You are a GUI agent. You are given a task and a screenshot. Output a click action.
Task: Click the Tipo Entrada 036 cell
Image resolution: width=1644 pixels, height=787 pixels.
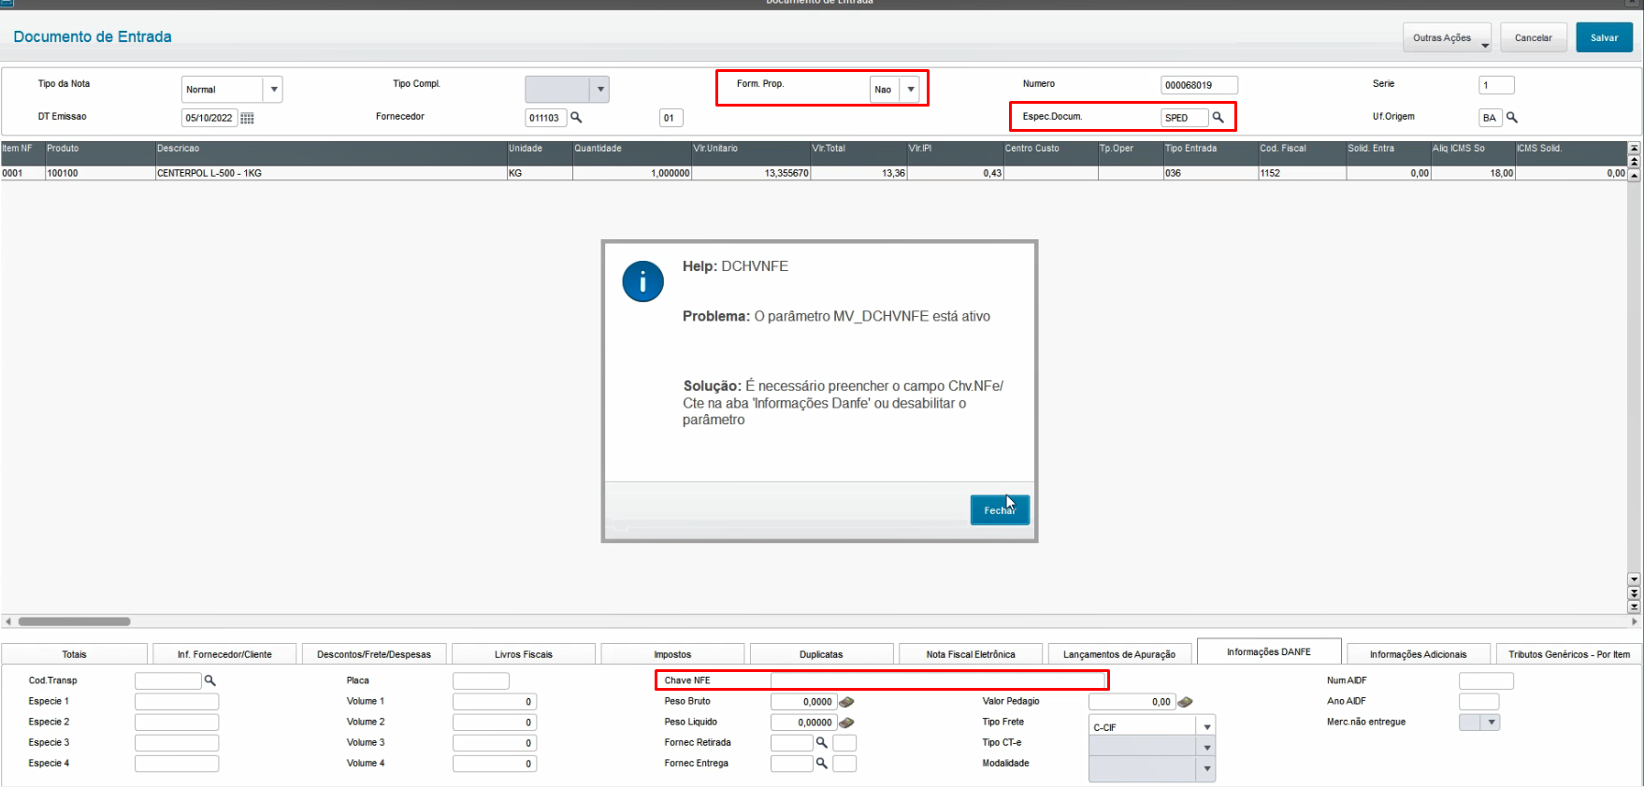1210,173
